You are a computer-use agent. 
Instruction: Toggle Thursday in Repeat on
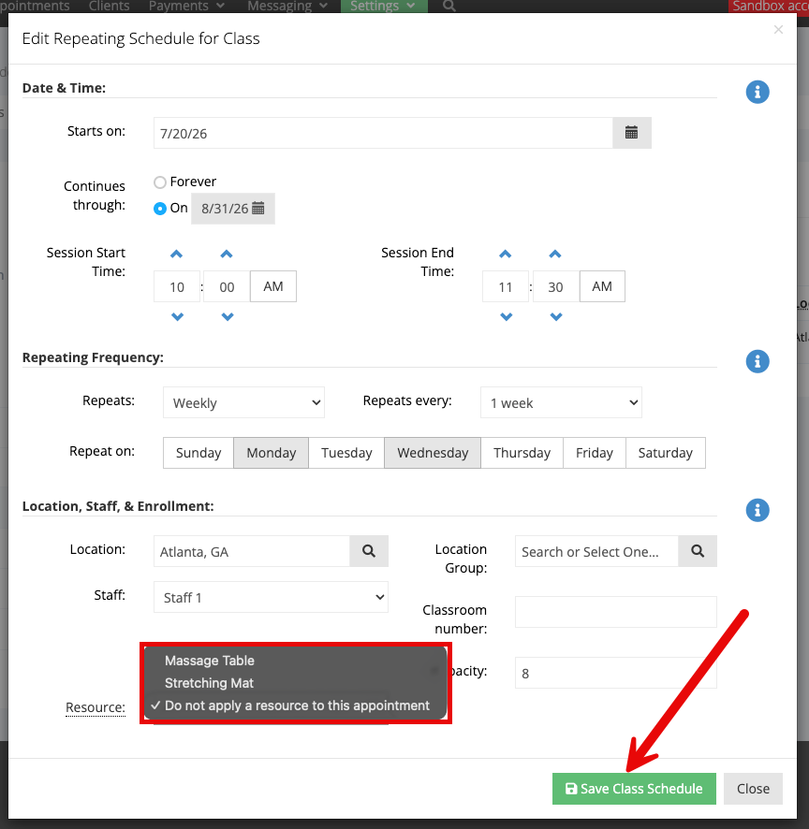522,453
